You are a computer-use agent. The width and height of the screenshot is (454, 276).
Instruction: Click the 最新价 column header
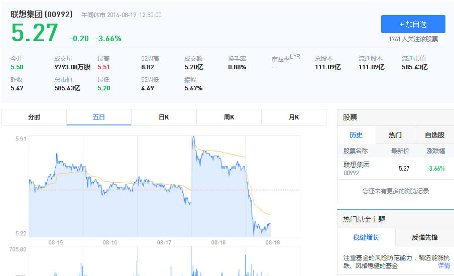point(400,151)
